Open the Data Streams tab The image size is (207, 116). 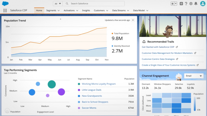pyautogui.click(x=119, y=10)
